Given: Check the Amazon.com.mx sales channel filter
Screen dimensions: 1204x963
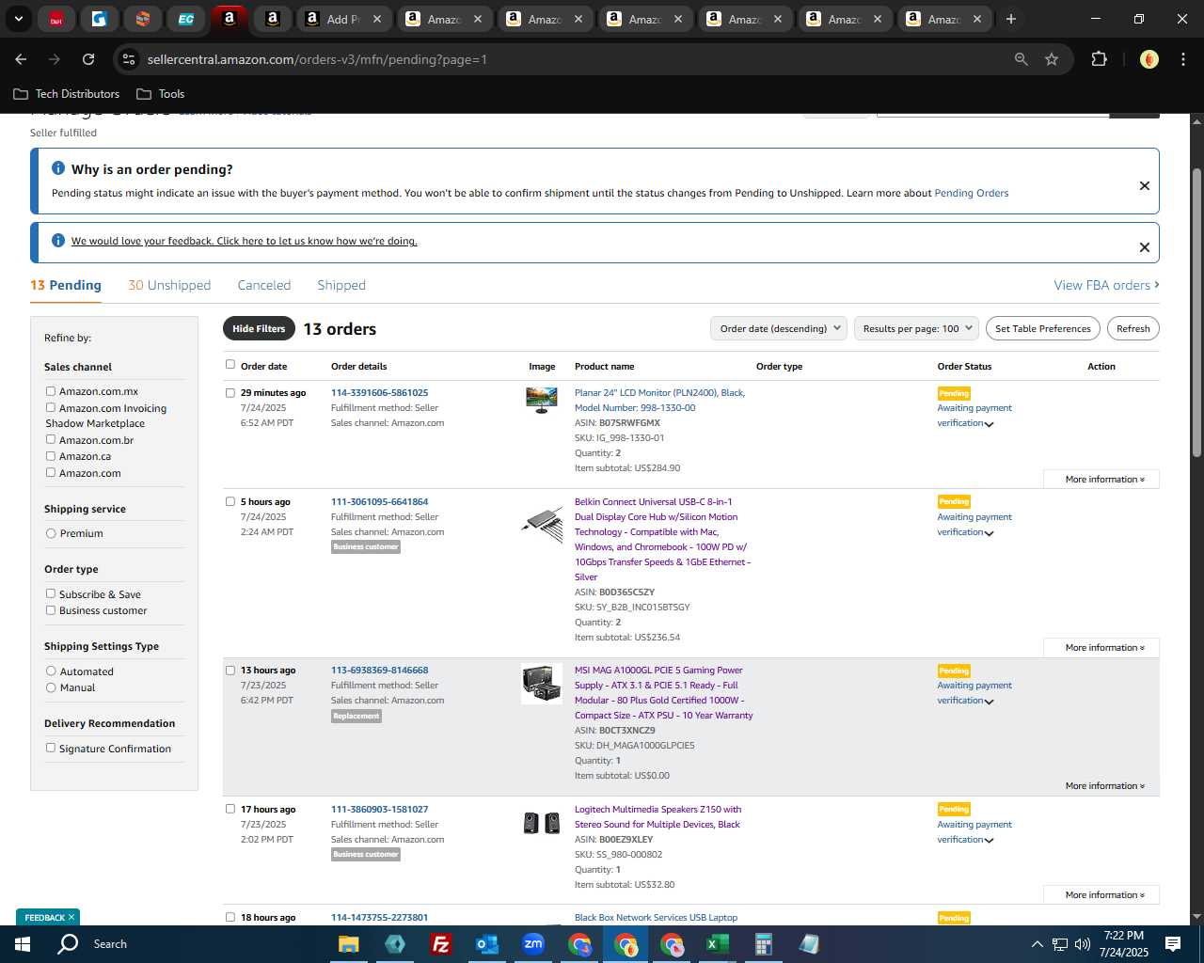Looking at the screenshot, I should (x=51, y=391).
